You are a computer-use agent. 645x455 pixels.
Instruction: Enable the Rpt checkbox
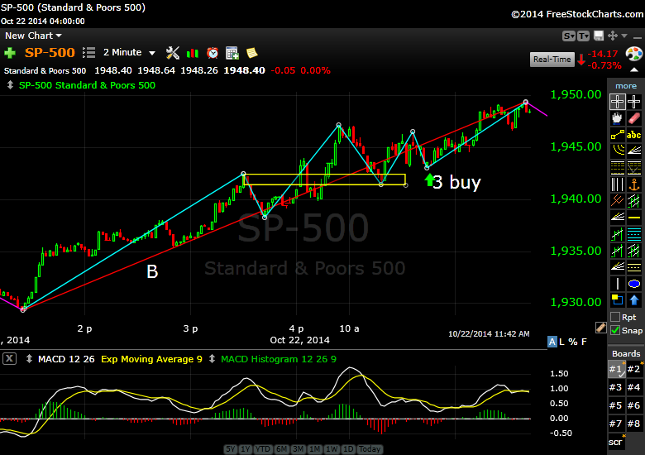(615, 317)
